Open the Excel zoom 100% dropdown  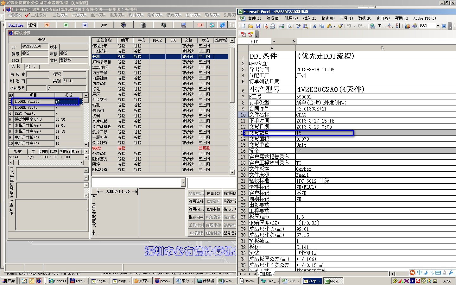[438, 26]
